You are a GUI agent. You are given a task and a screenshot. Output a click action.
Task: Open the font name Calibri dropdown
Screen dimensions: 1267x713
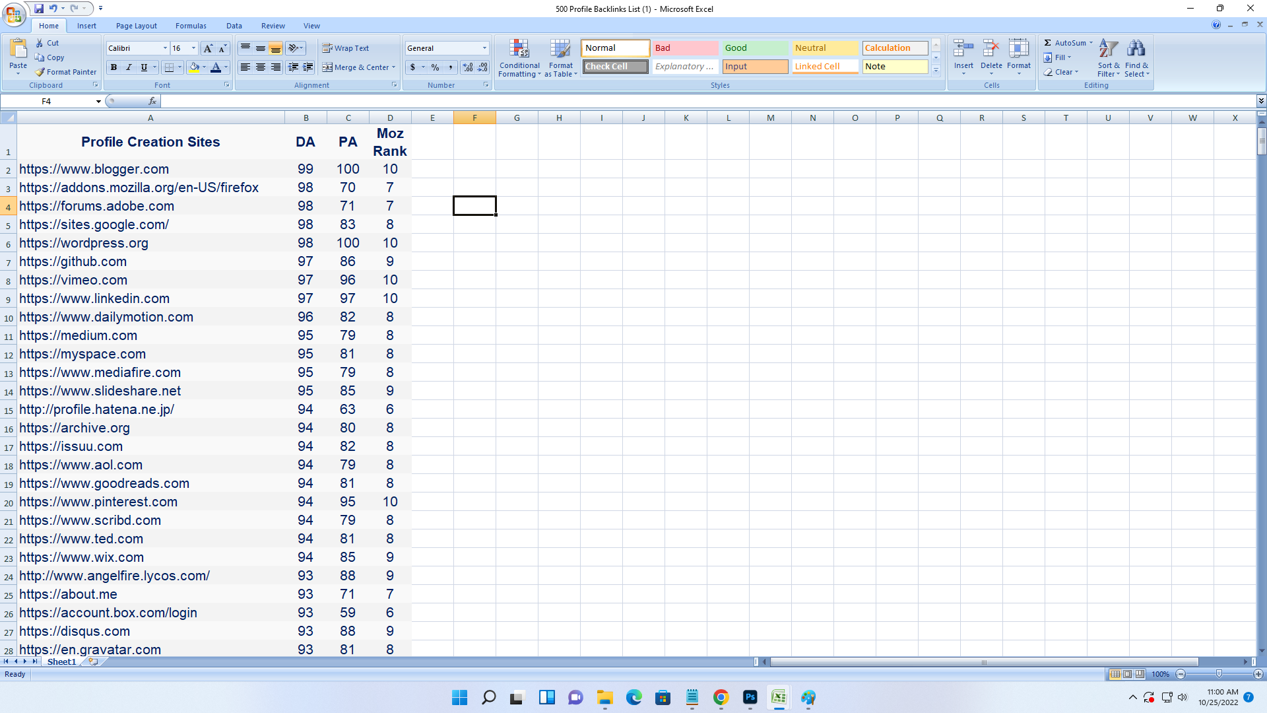(165, 48)
